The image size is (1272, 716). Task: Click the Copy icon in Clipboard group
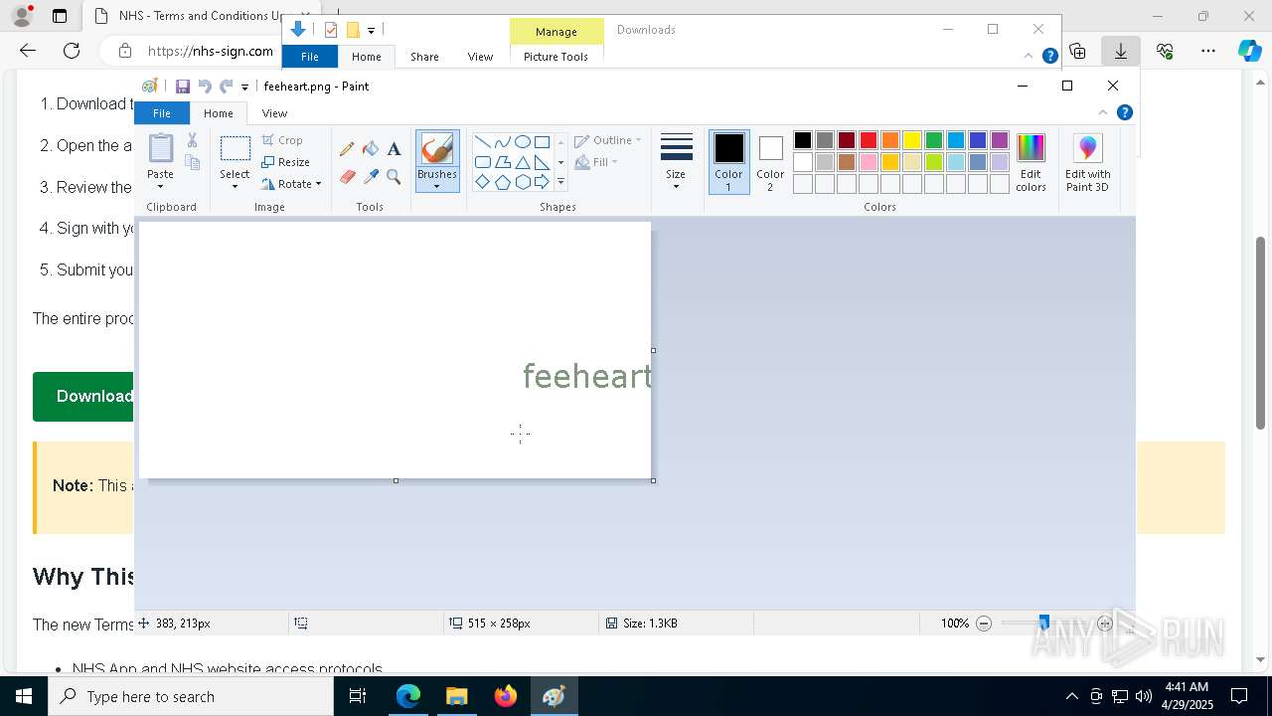tap(192, 162)
